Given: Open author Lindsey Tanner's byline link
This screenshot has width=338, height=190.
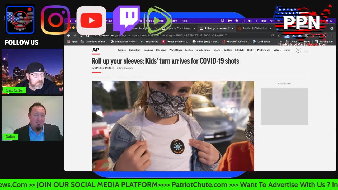Looking at the screenshot, I should 104,68.
